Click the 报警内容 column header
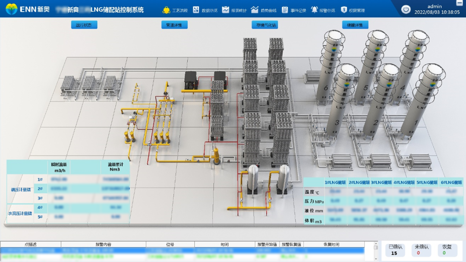Image resolution: width=466 pixels, height=262 pixels. [104, 244]
